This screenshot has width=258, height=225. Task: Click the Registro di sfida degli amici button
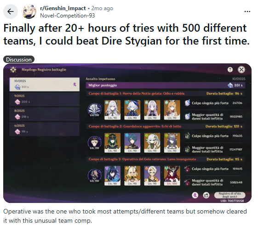coord(229,195)
